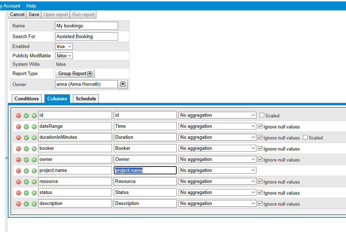This screenshot has width=346, height=232.
Task: Click green plus icon in owner row
Action: point(34,160)
